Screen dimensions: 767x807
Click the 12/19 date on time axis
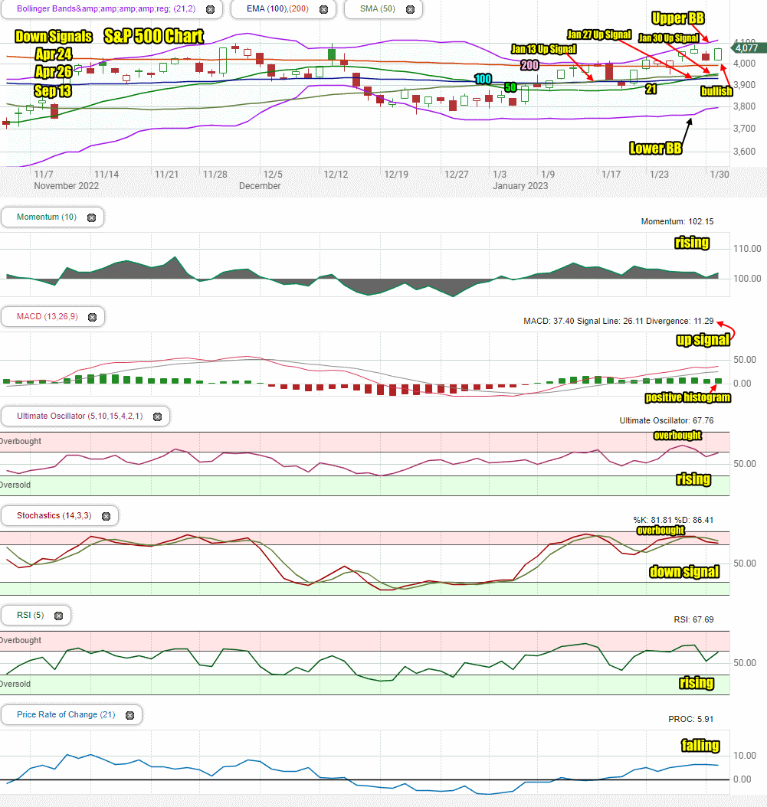click(x=396, y=175)
